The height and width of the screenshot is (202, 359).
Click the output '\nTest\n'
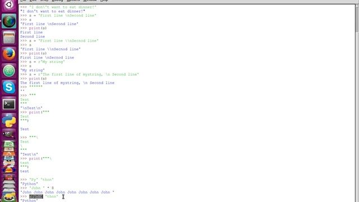31,108
